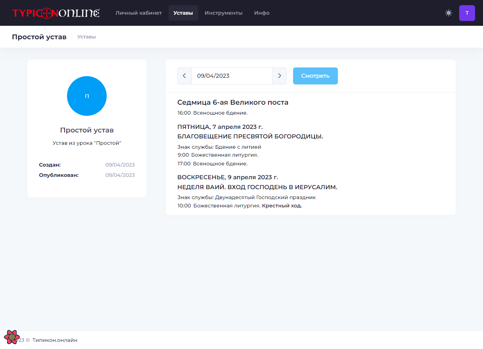
Task: Click the Опубликован date value
Action: [120, 175]
